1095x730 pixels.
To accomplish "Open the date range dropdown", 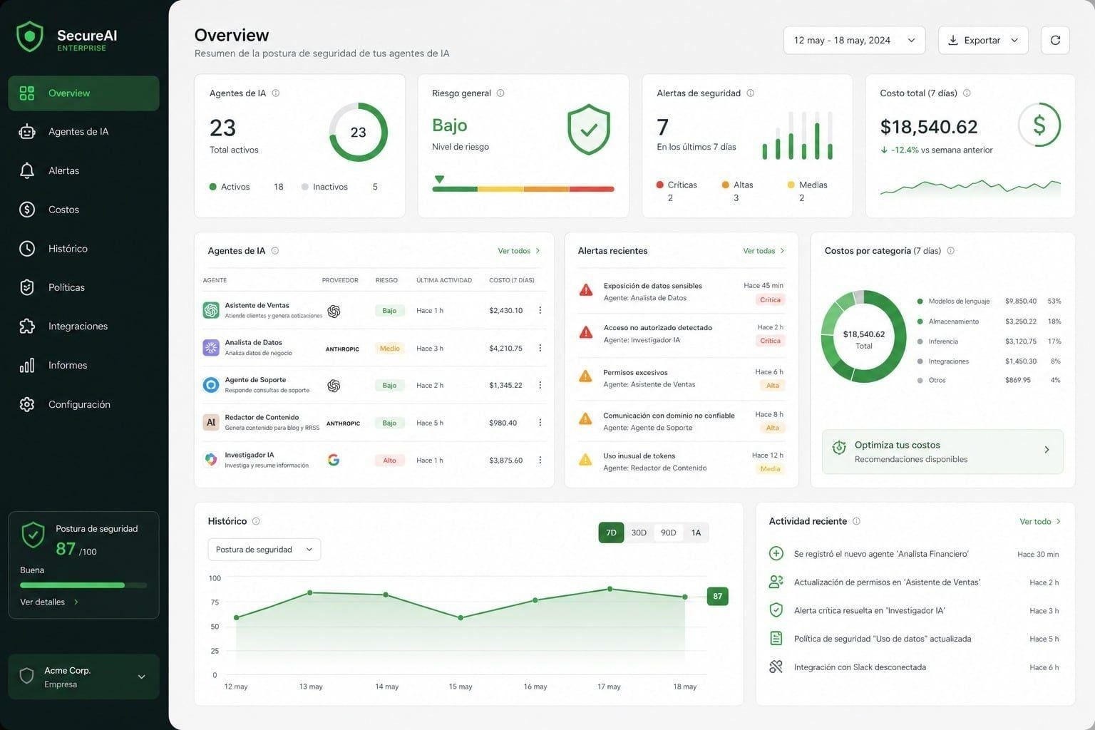I will pyautogui.click(x=854, y=41).
